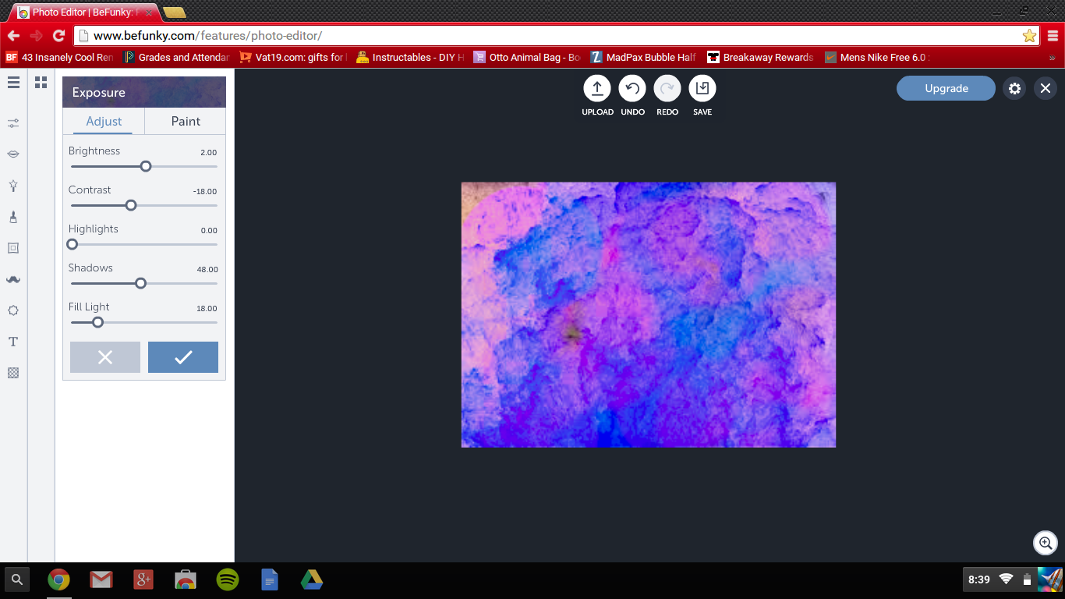The height and width of the screenshot is (599, 1065).
Task: Open Google Docs from the shelf
Action: click(x=270, y=580)
